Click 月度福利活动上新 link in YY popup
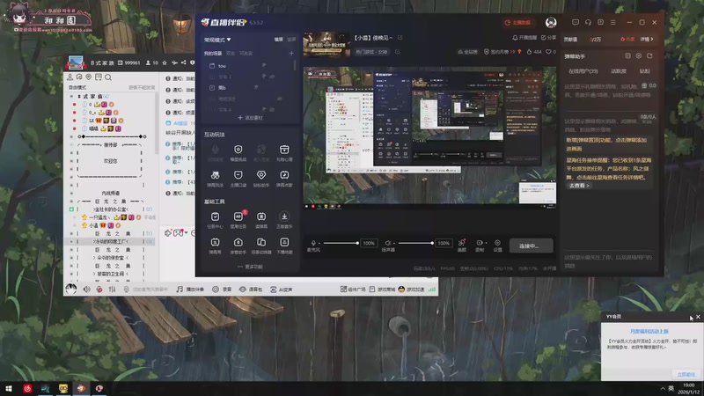Image resolution: width=704 pixels, height=396 pixels. pyautogui.click(x=649, y=332)
